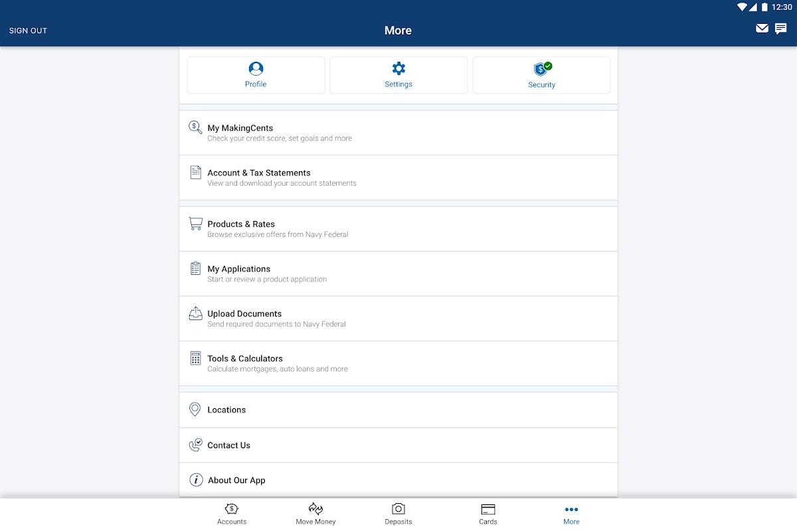Tap the Cards icon in bottom bar
Viewport: 797px width, 531px height.
click(x=488, y=509)
